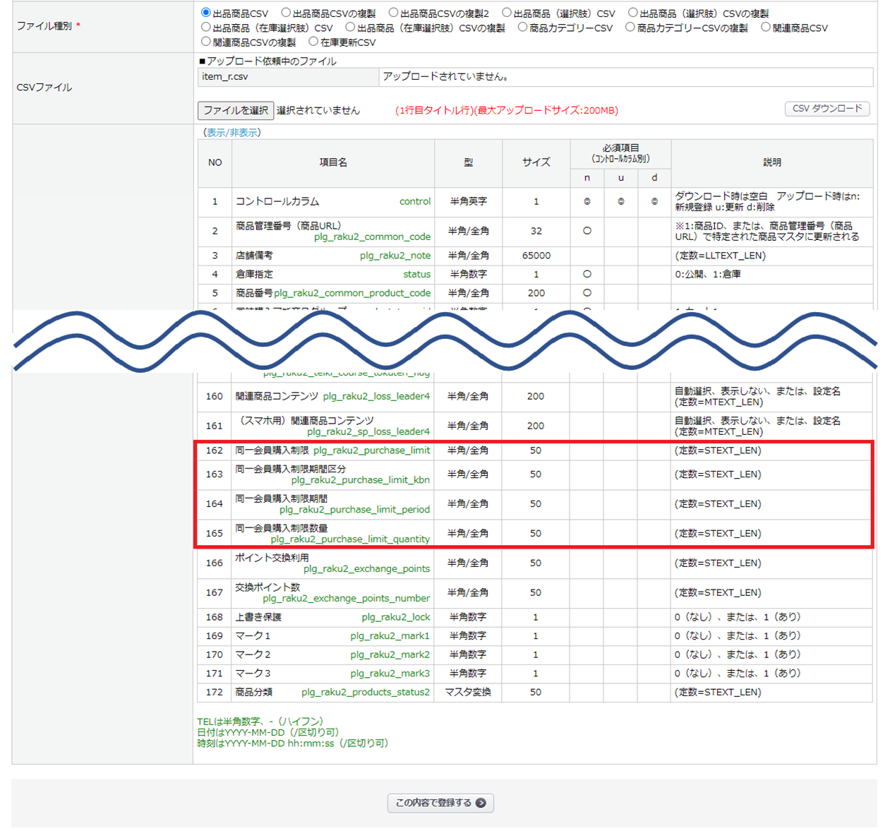The image size is (883, 831).
Task: Choose the 出品商品CSVの複製2 radio option
Action: [x=394, y=13]
